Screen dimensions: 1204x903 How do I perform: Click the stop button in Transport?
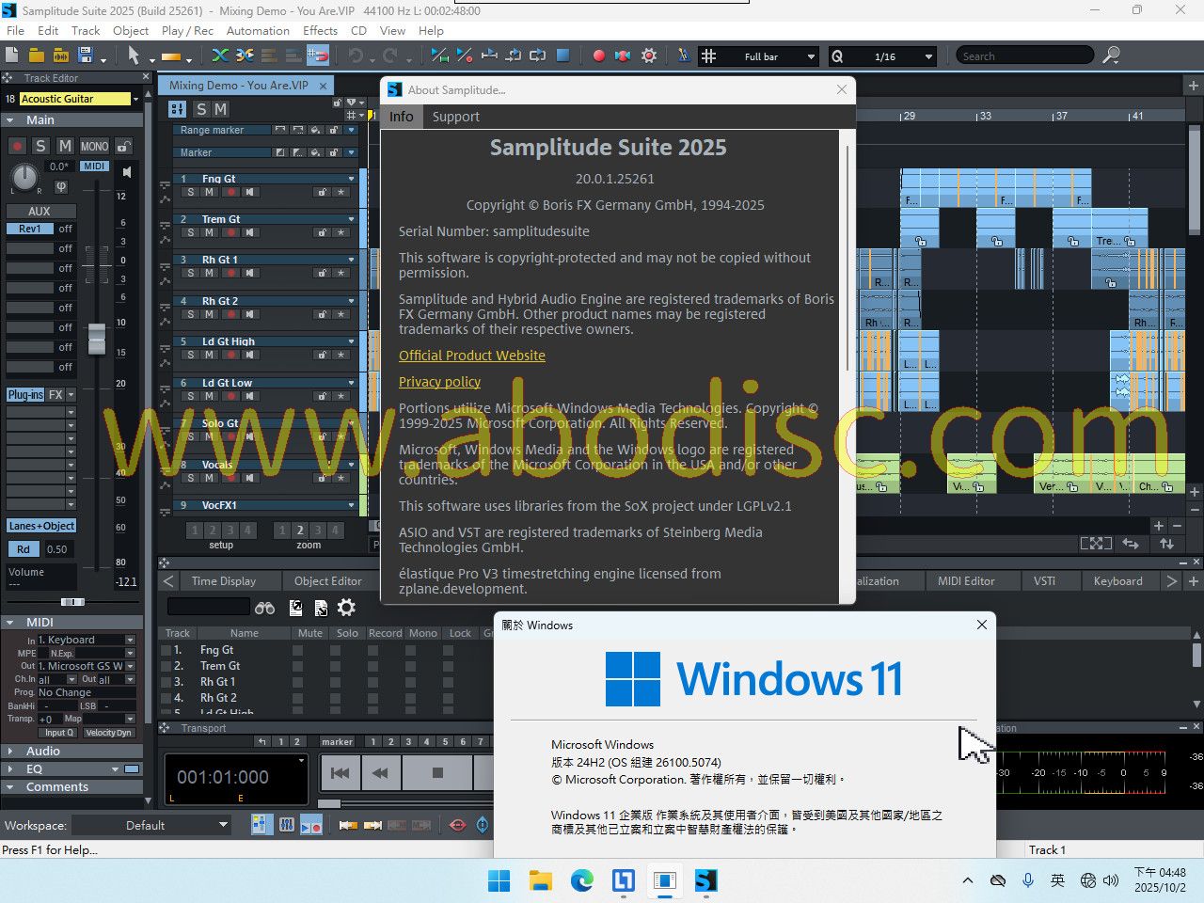pyautogui.click(x=437, y=773)
